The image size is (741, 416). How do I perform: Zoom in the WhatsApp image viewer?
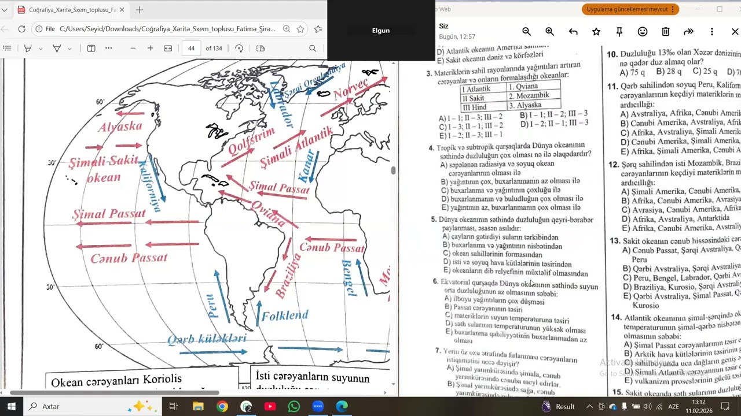(549, 32)
